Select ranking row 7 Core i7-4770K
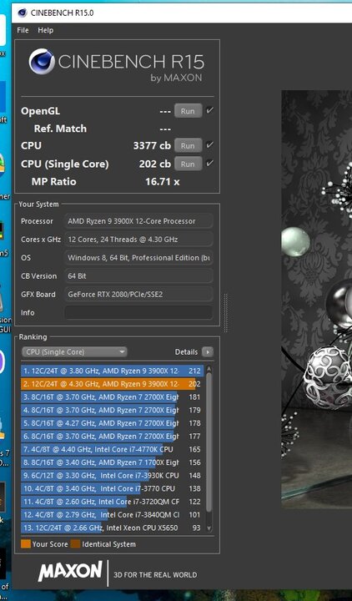 tap(113, 449)
